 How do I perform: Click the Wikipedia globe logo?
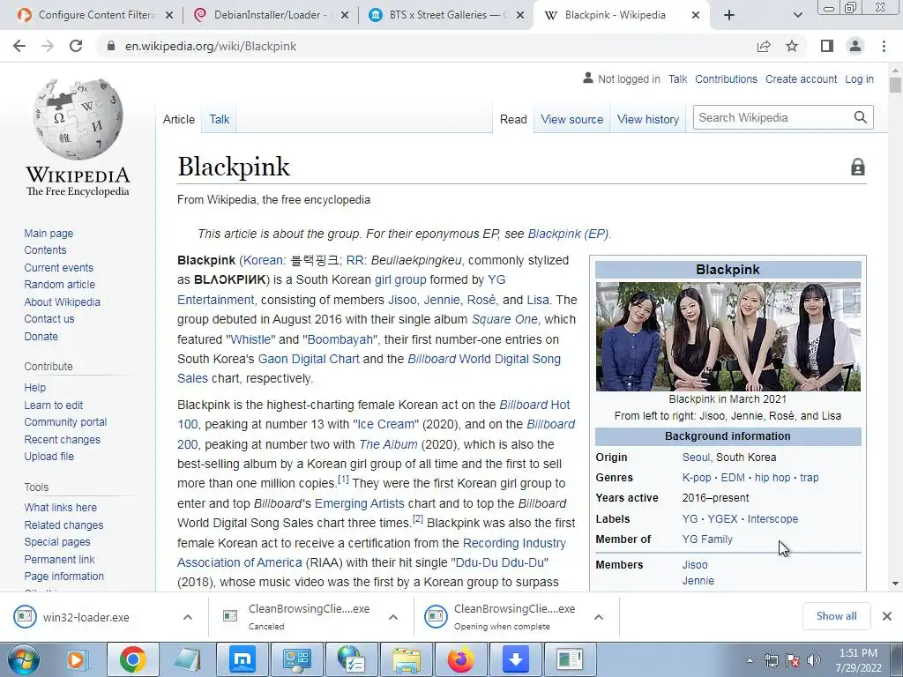(x=78, y=119)
